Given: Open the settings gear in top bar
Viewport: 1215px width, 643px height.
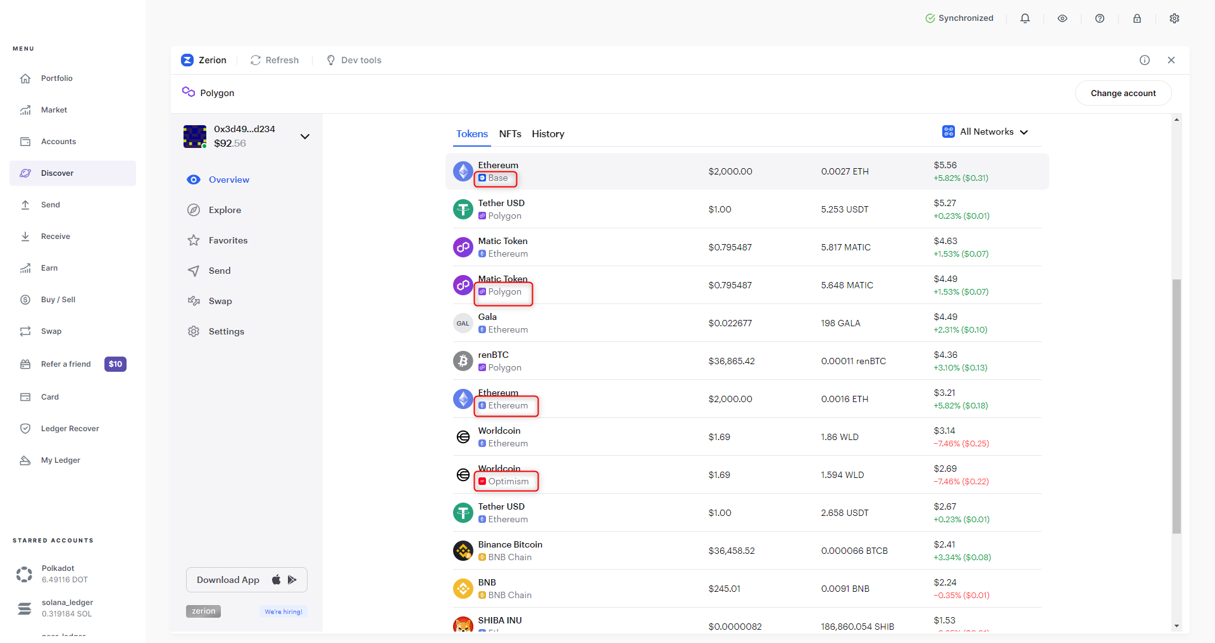Looking at the screenshot, I should pyautogui.click(x=1174, y=18).
